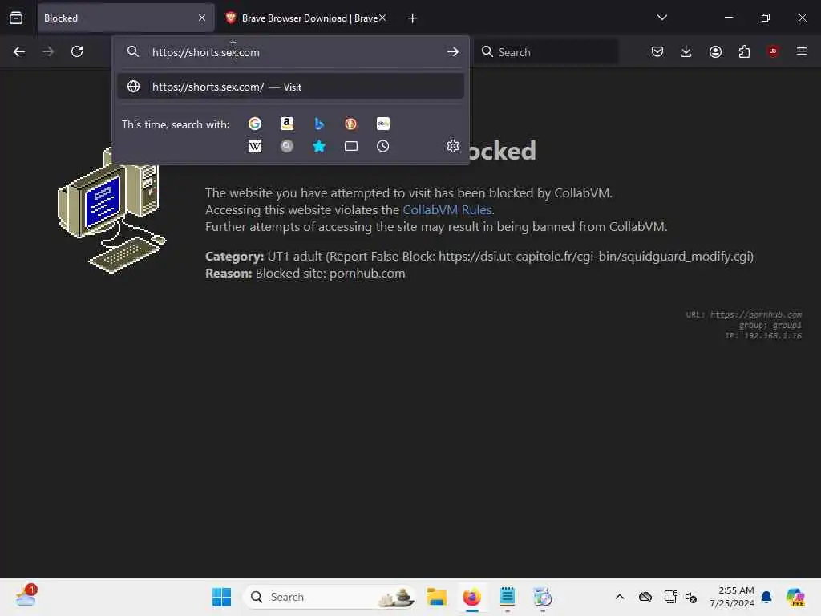The width and height of the screenshot is (821, 616).
Task: Search this time with DuckDuckGo
Action: (x=351, y=124)
